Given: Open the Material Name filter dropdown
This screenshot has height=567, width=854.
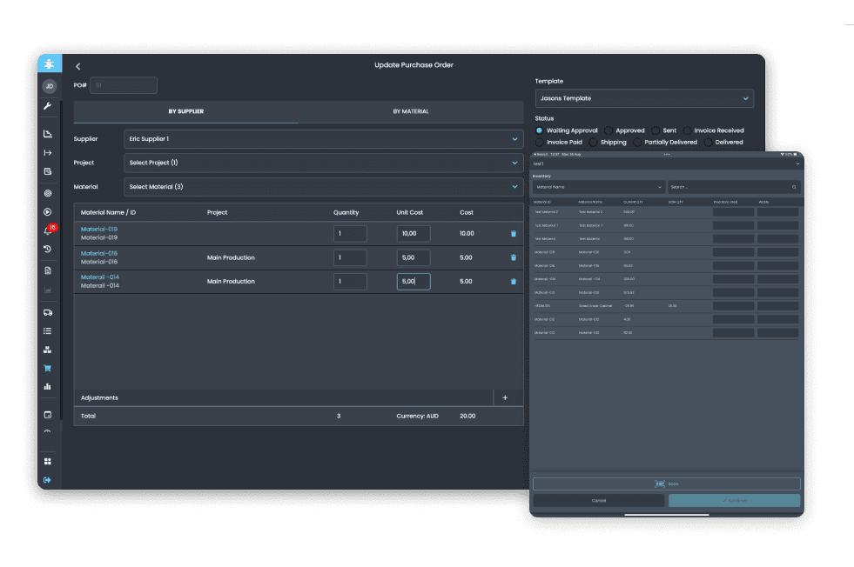Looking at the screenshot, I should click(x=600, y=187).
